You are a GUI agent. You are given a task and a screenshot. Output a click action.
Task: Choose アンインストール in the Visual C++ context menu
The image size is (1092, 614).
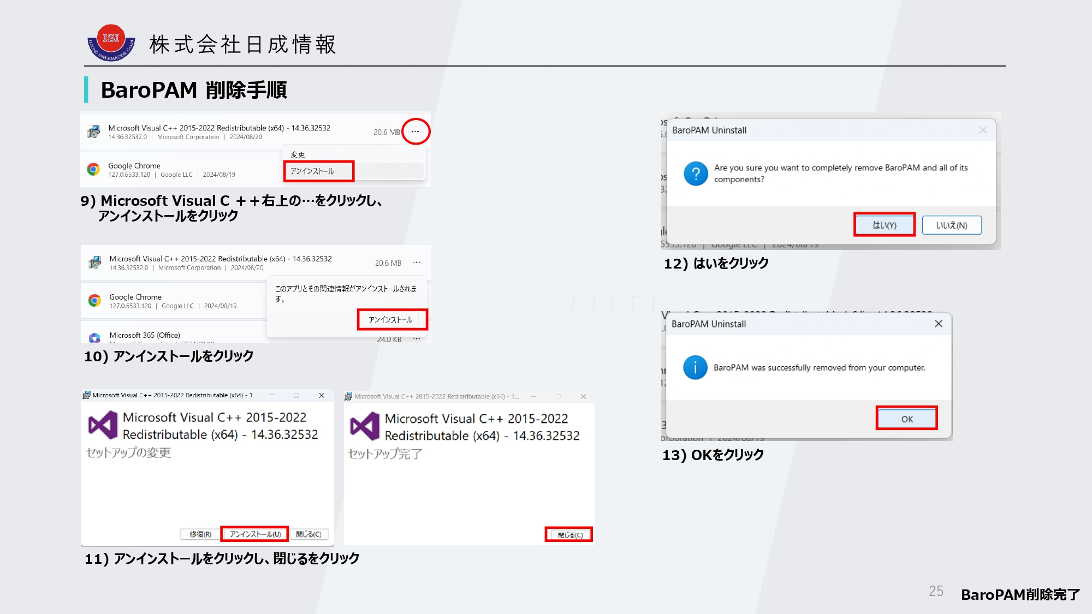pos(319,171)
